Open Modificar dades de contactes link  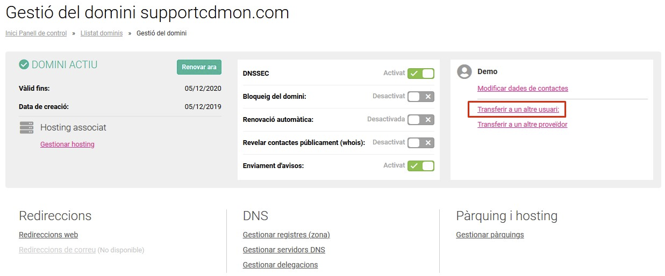[x=523, y=89]
